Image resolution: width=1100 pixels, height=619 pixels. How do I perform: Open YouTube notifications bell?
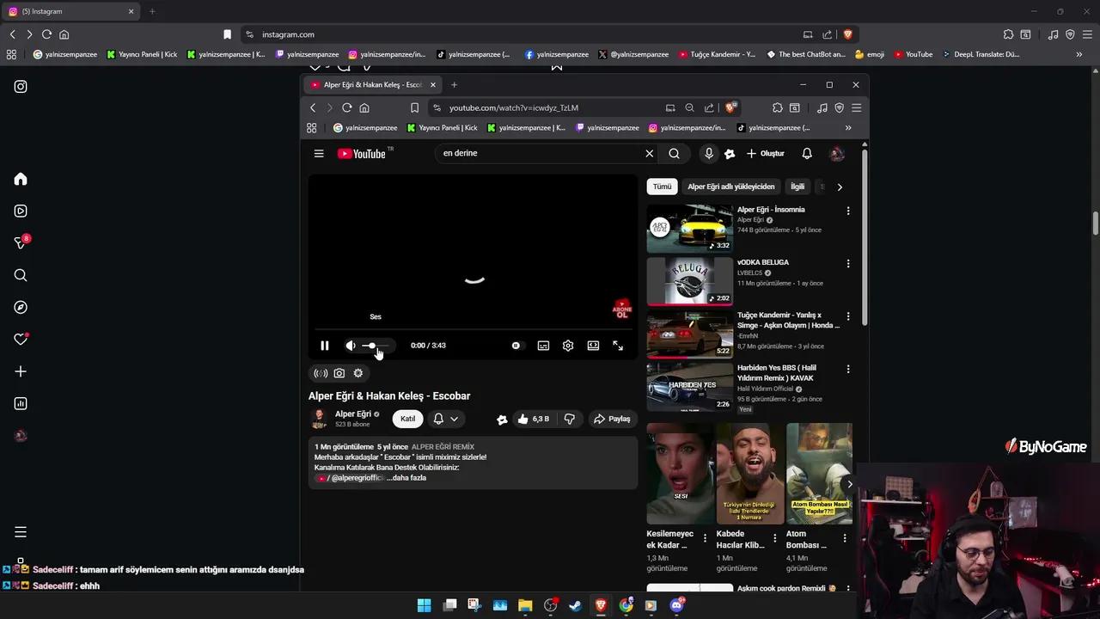coord(807,154)
